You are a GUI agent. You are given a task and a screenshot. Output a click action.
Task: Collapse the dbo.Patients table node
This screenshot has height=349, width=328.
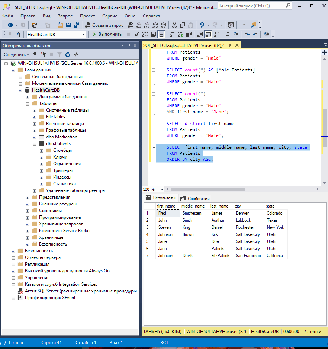[34, 144]
